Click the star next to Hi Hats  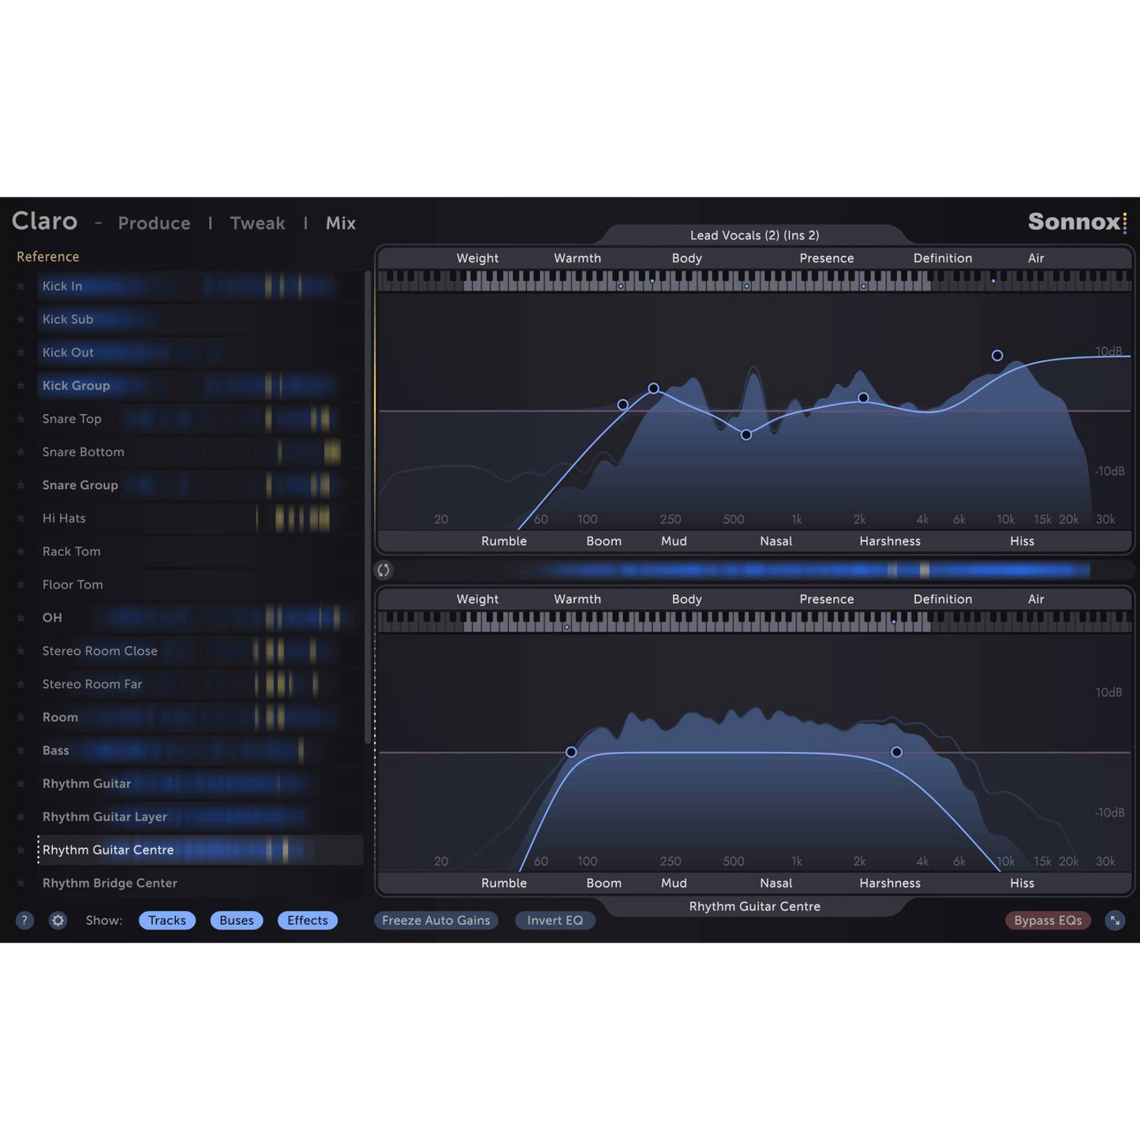(x=21, y=518)
